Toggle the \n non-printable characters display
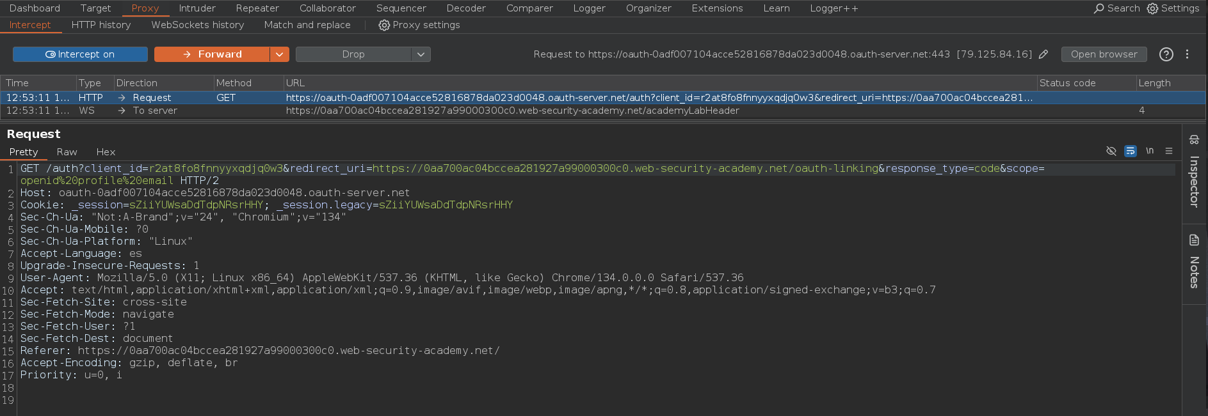Viewport: 1208px width, 416px height. click(1150, 151)
